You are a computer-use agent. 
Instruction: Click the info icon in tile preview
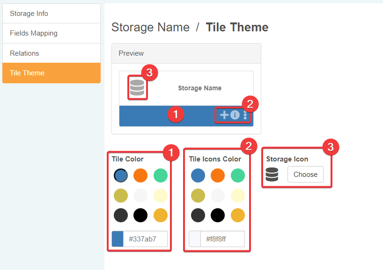pyautogui.click(x=235, y=115)
